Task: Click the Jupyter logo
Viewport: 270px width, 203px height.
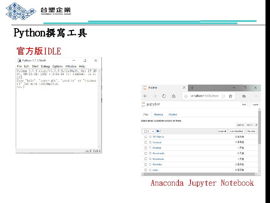Action: pyautogui.click(x=151, y=104)
